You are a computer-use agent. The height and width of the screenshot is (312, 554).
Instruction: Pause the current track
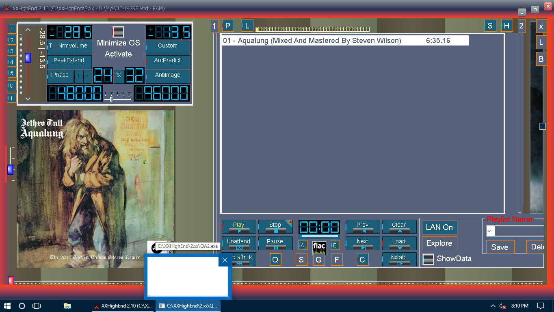[x=275, y=243]
